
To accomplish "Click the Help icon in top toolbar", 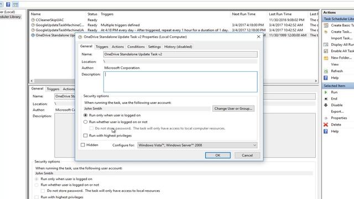I will pos(8,4).
